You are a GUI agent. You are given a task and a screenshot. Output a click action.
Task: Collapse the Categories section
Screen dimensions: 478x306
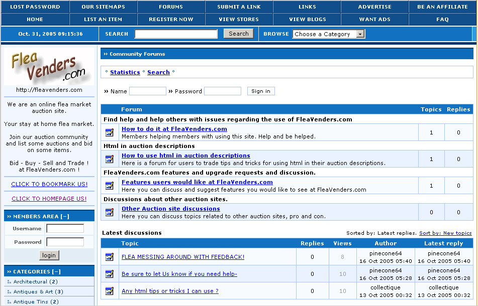(56, 271)
